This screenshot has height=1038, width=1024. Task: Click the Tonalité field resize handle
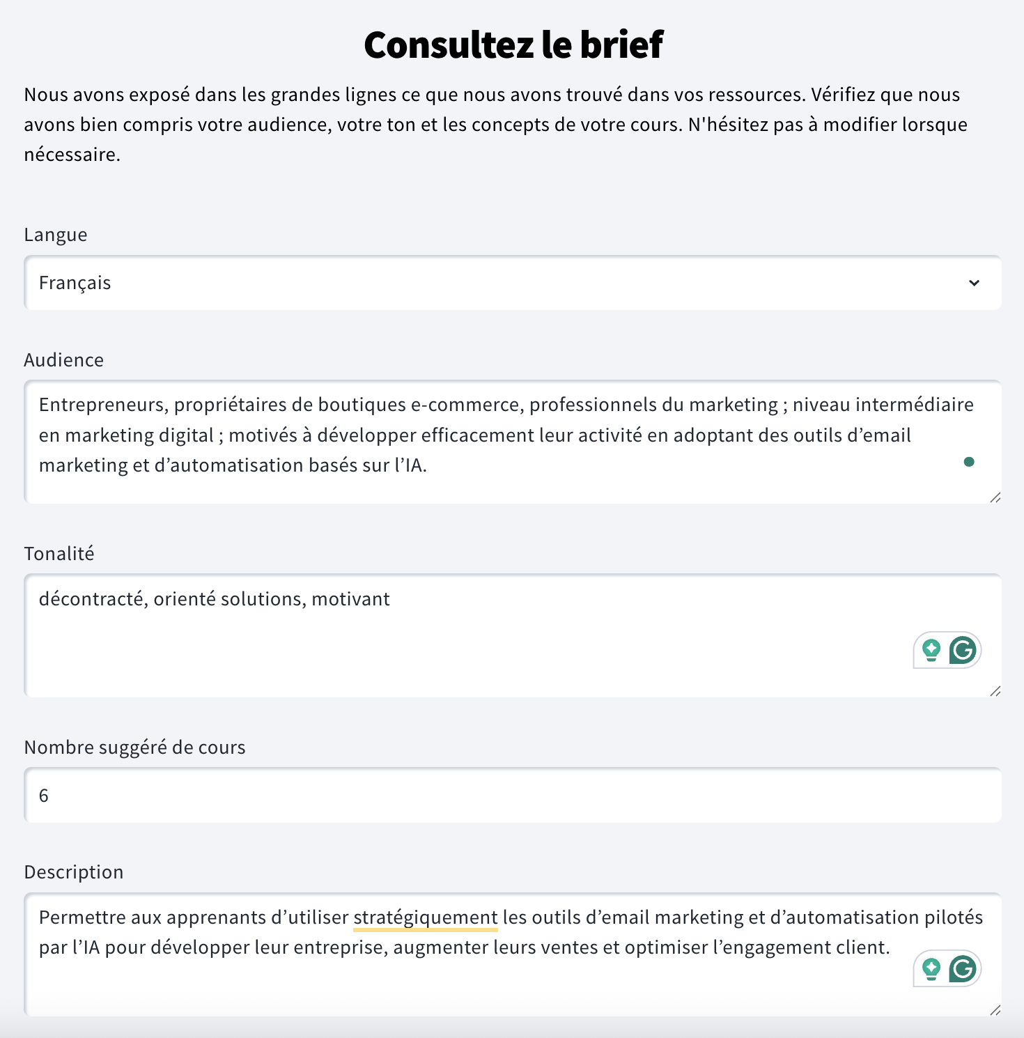coord(995,692)
